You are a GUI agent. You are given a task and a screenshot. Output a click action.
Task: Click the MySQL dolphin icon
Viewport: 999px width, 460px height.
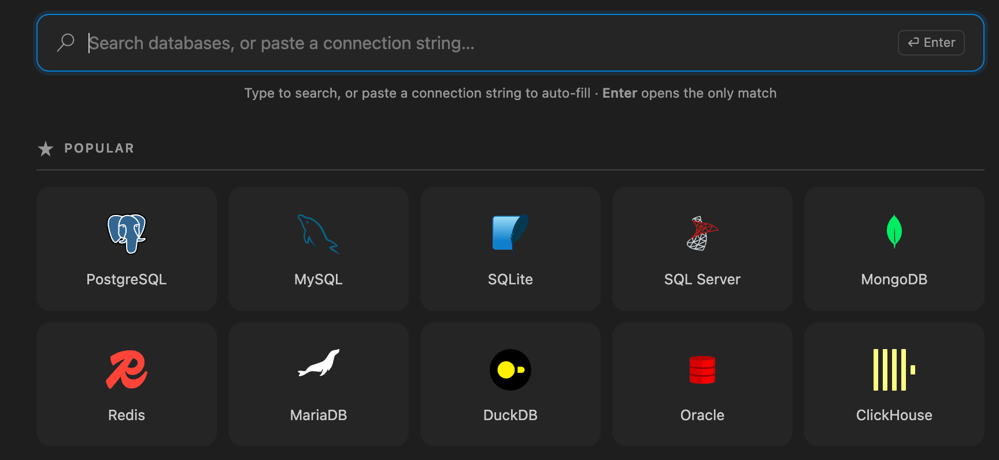tap(319, 233)
